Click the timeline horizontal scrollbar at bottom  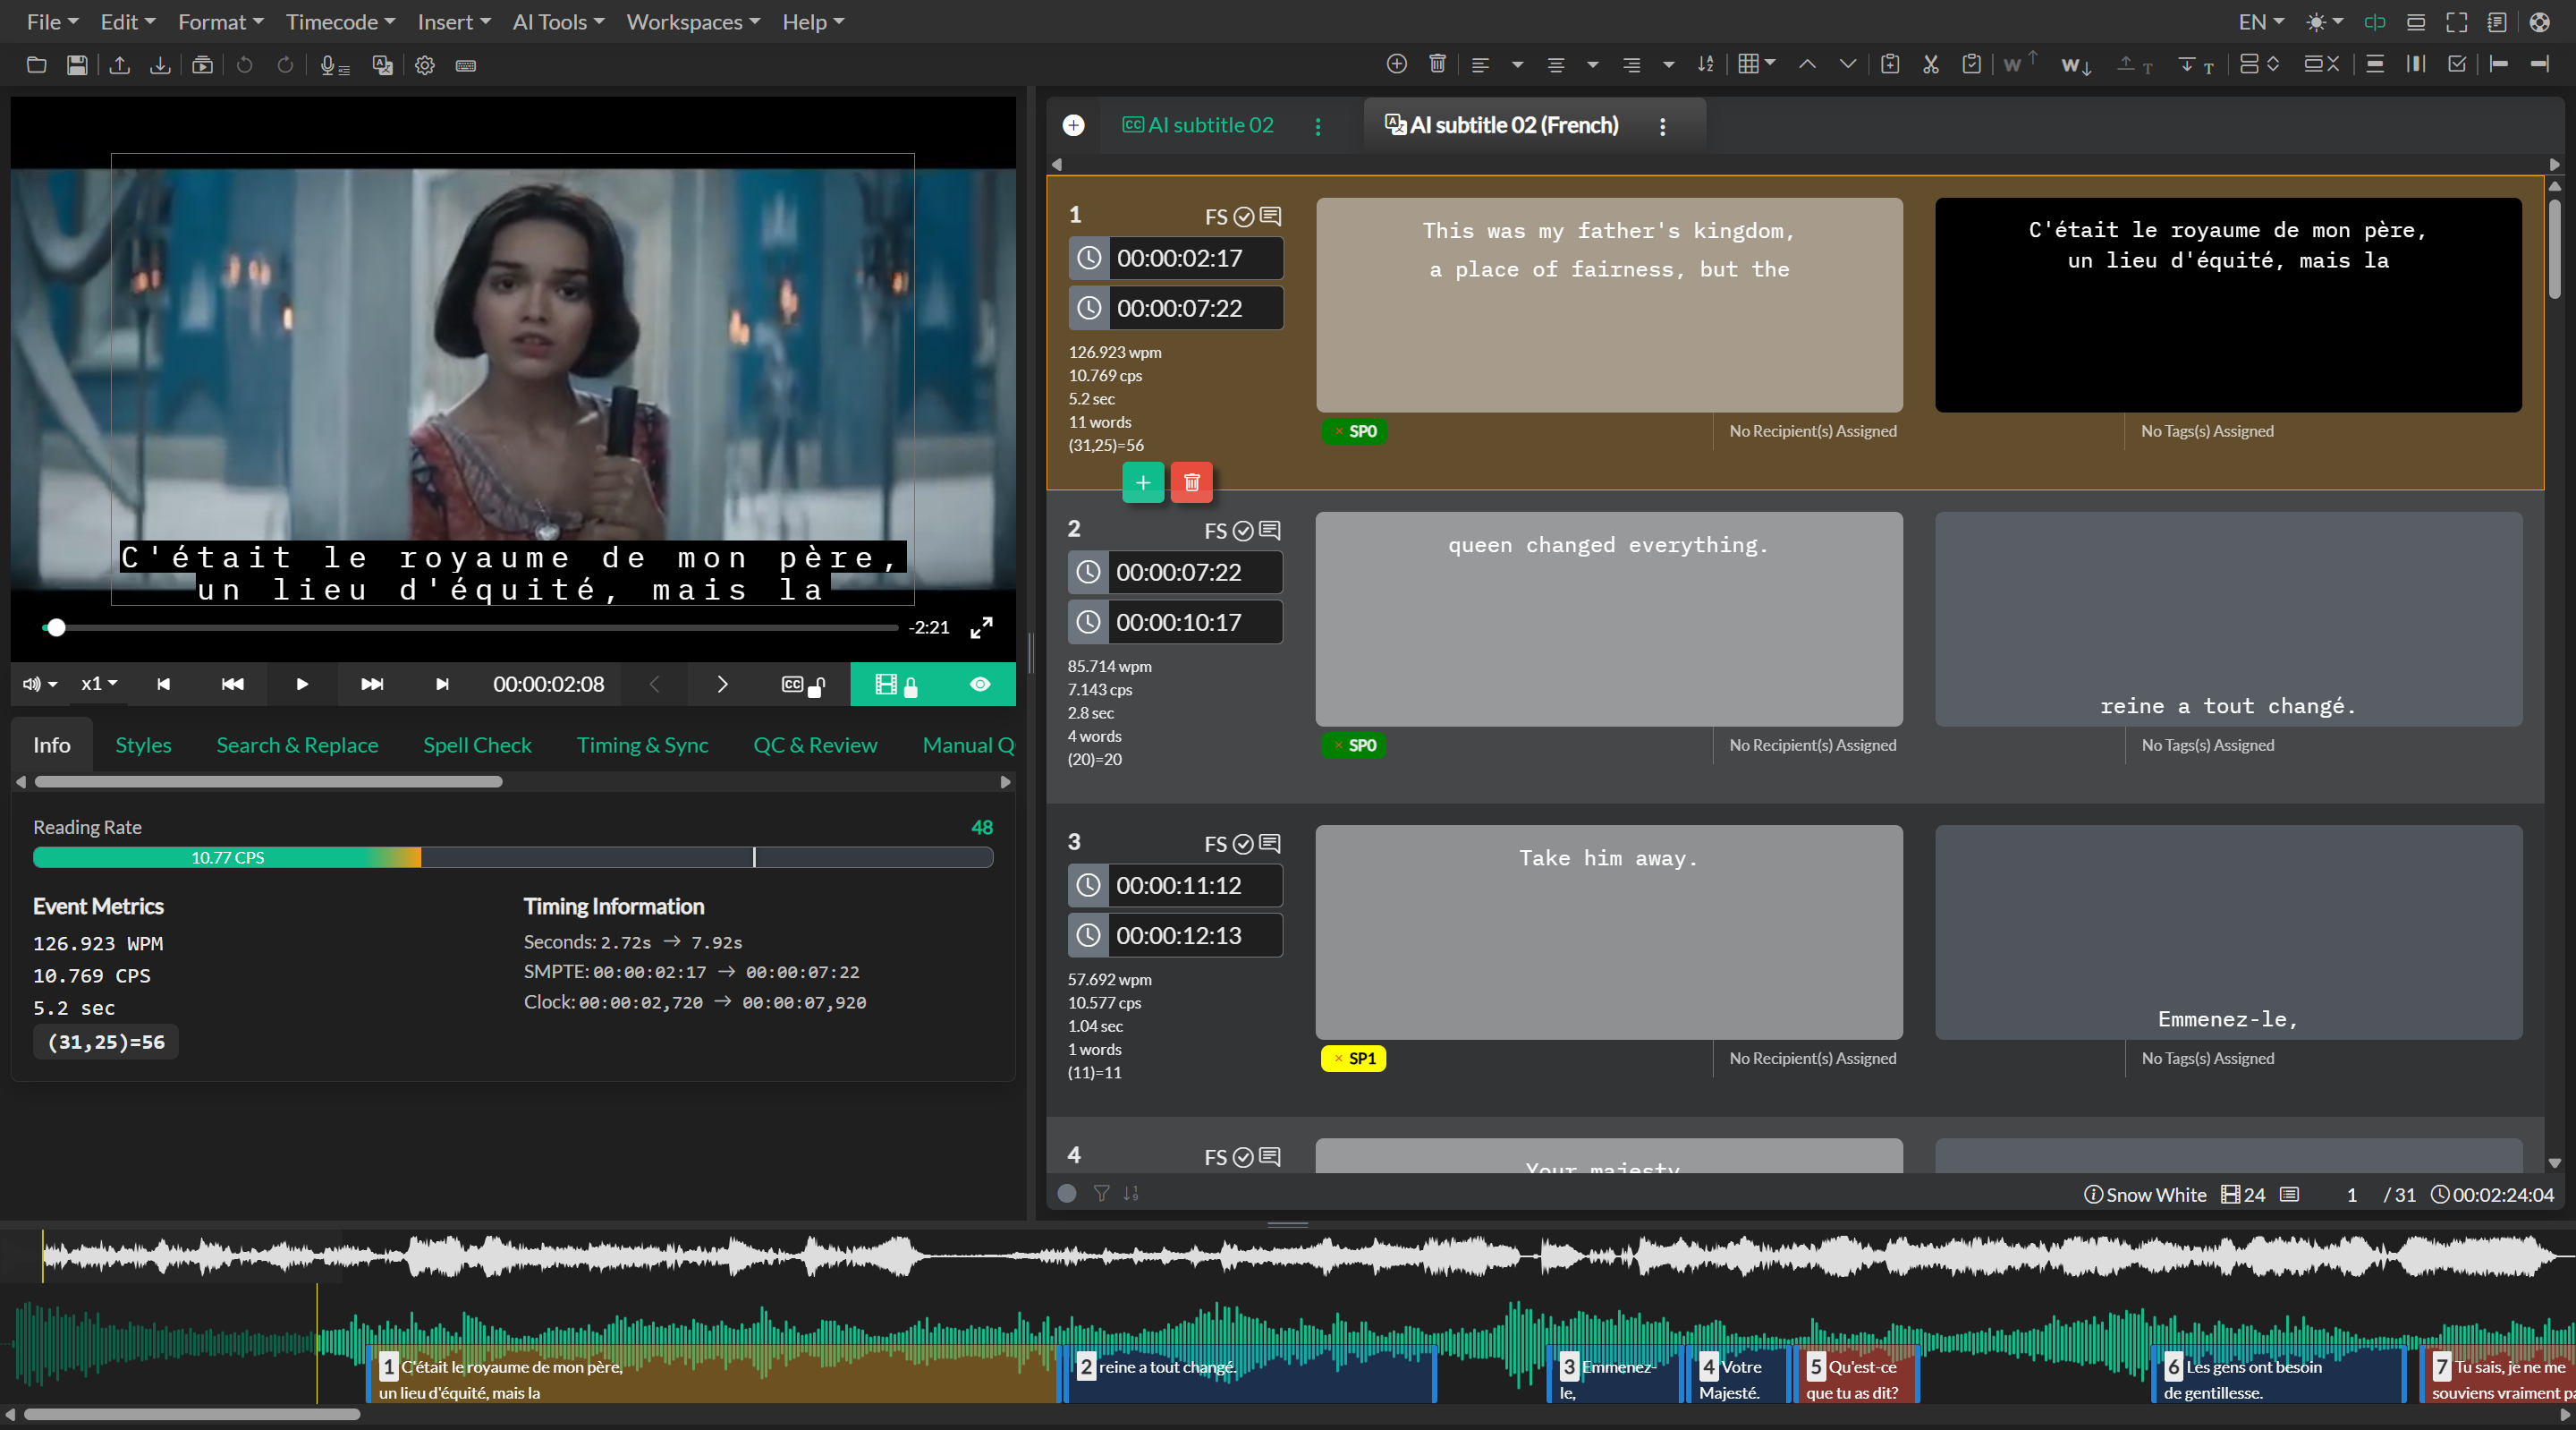click(x=192, y=1415)
